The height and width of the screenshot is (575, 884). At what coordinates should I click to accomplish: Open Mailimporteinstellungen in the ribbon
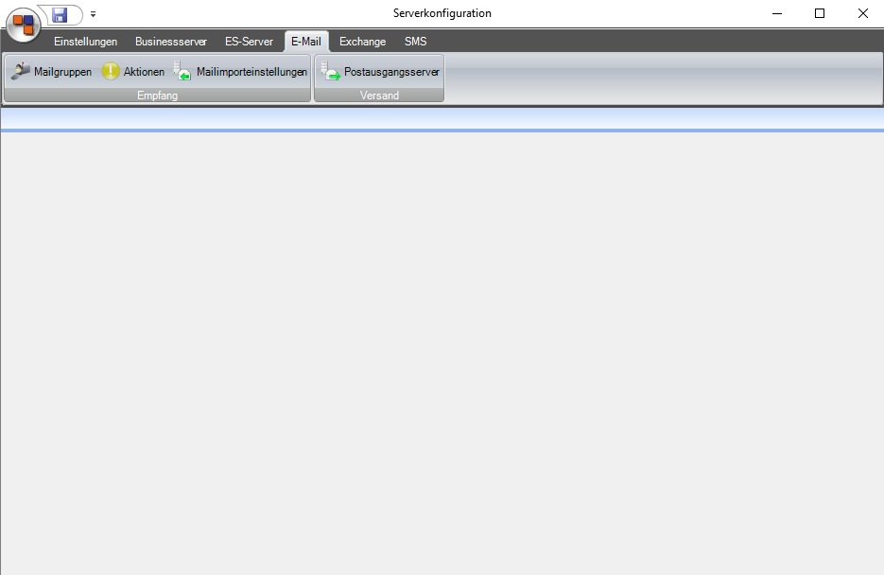click(240, 72)
